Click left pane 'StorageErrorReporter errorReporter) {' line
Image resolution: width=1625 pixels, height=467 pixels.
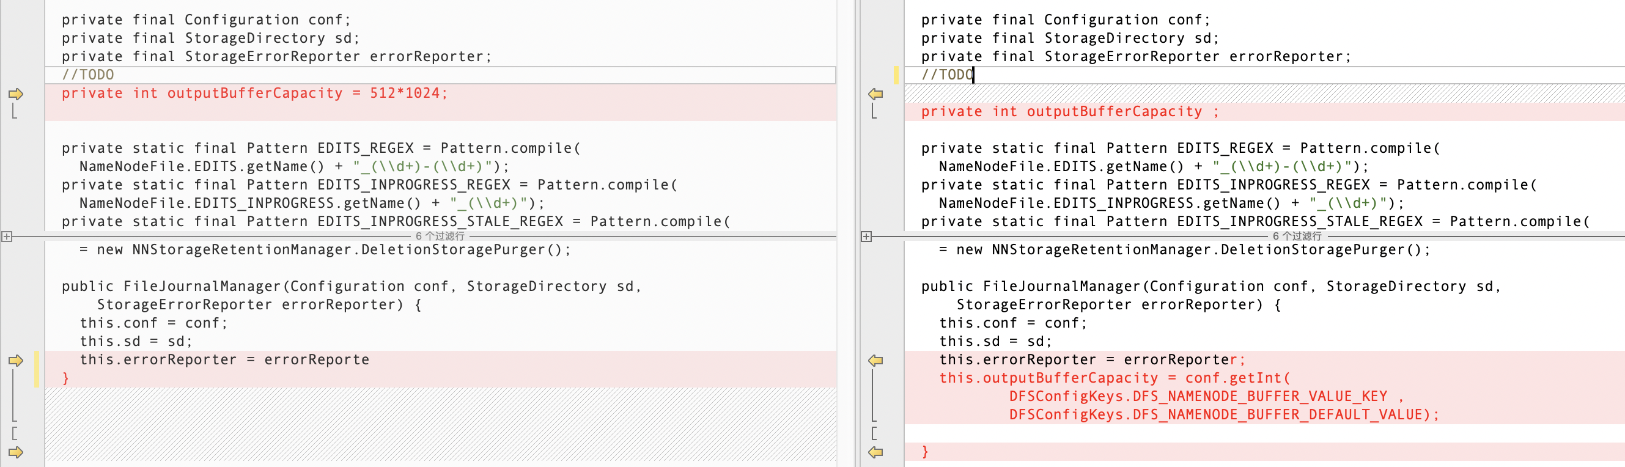pyautogui.click(x=259, y=305)
